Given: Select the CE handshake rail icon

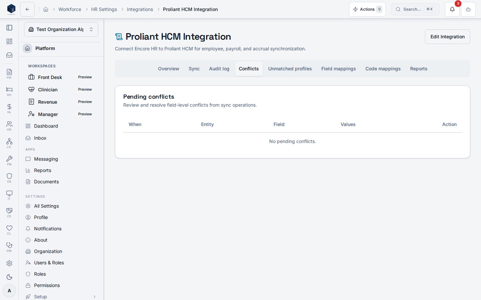Looking at the screenshot, I should tap(9, 212).
